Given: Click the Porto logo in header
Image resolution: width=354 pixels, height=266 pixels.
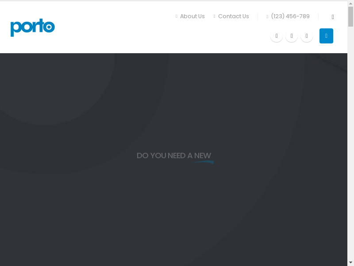Looking at the screenshot, I should [33, 27].
